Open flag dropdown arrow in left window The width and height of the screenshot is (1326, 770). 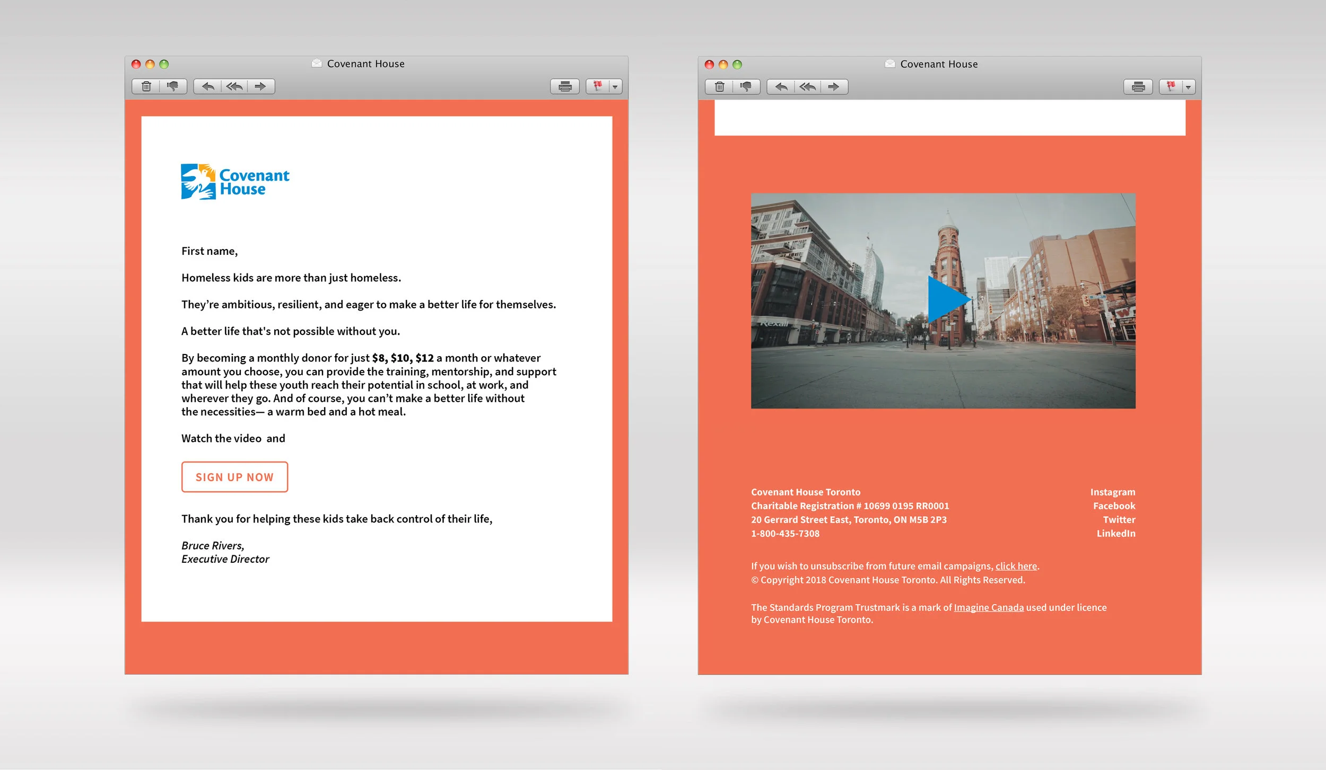point(615,86)
